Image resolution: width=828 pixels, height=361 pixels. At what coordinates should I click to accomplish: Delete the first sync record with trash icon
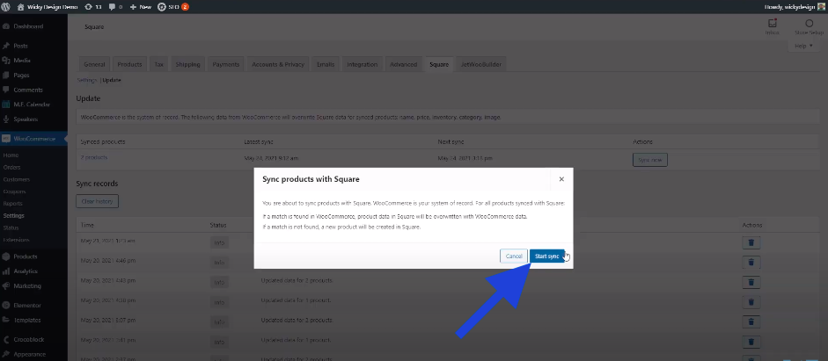[752, 242]
